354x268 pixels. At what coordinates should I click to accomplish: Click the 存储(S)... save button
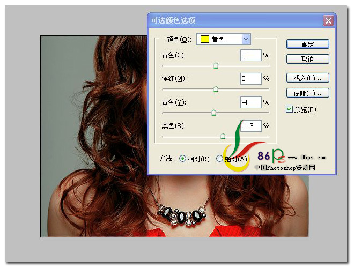307,93
